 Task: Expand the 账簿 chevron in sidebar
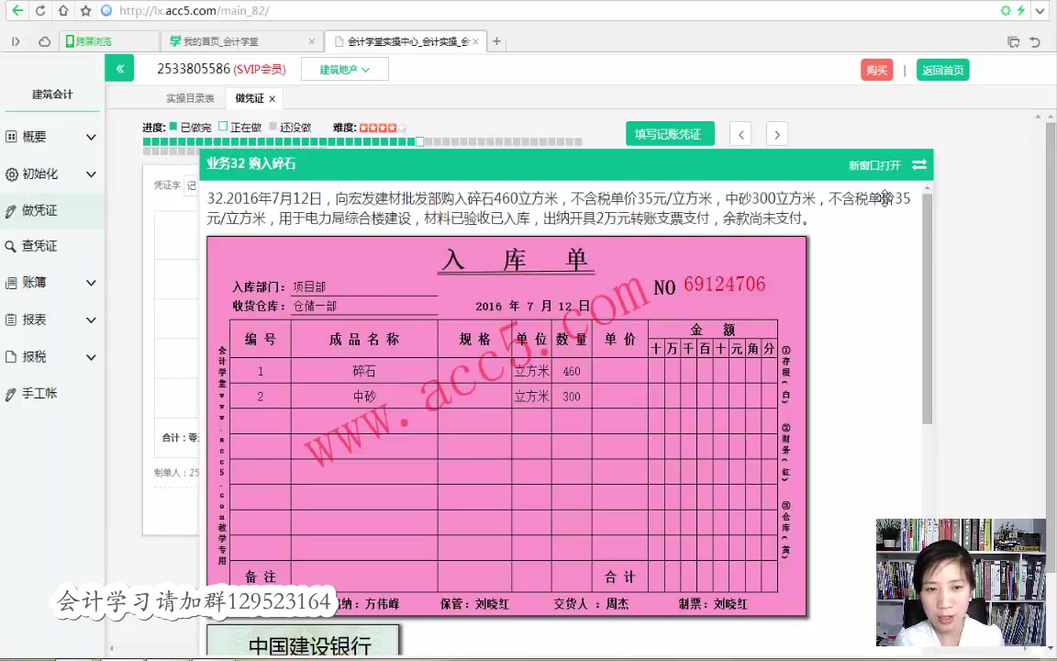tap(90, 282)
